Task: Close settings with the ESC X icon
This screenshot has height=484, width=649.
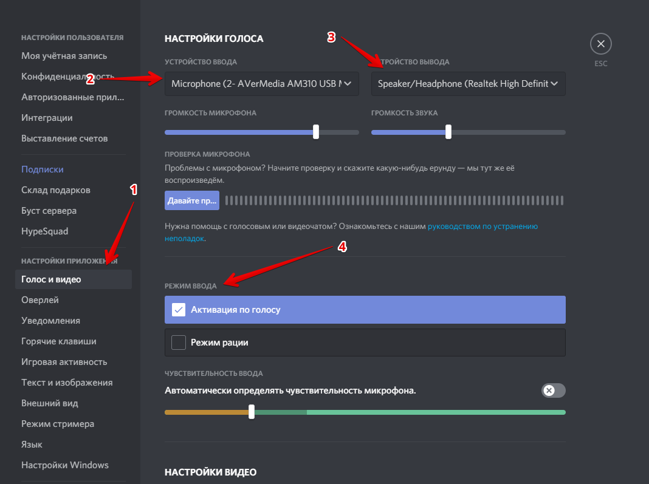Action: (x=600, y=44)
